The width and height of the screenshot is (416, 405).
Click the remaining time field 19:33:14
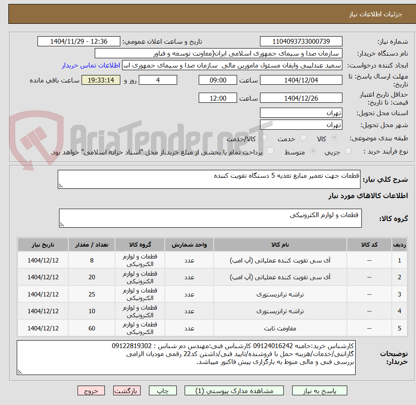click(x=101, y=80)
